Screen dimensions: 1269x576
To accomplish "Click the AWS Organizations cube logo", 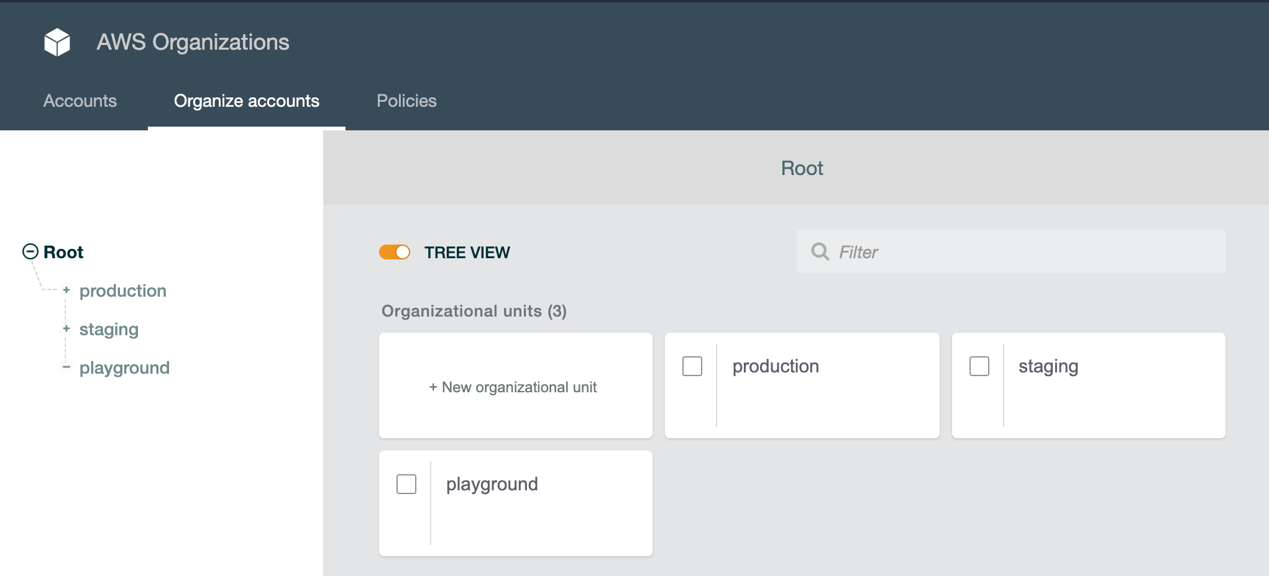I will pos(57,42).
